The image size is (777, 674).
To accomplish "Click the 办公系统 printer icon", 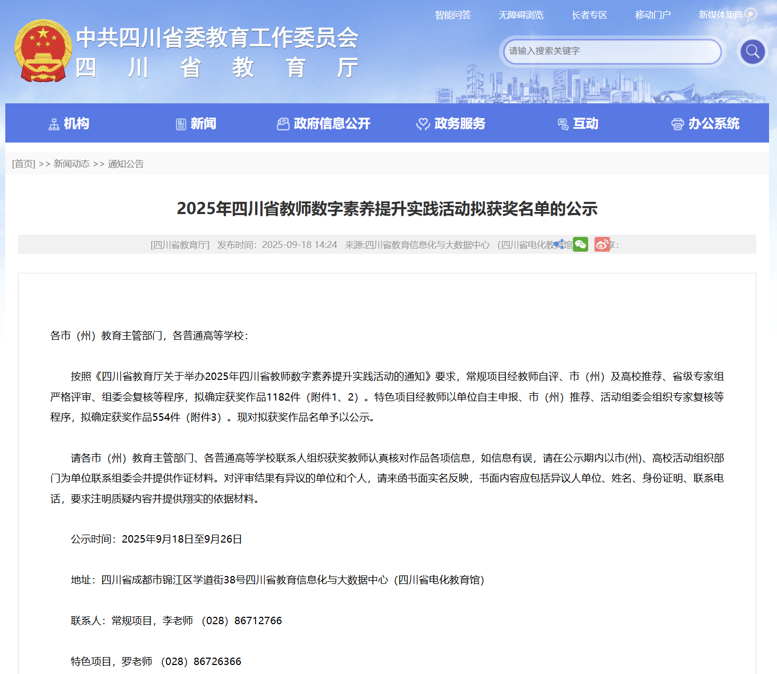I will coord(677,125).
